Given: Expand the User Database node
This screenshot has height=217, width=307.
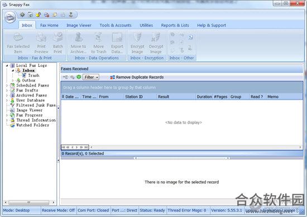Looking at the screenshot, I should pyautogui.click(x=7, y=100).
